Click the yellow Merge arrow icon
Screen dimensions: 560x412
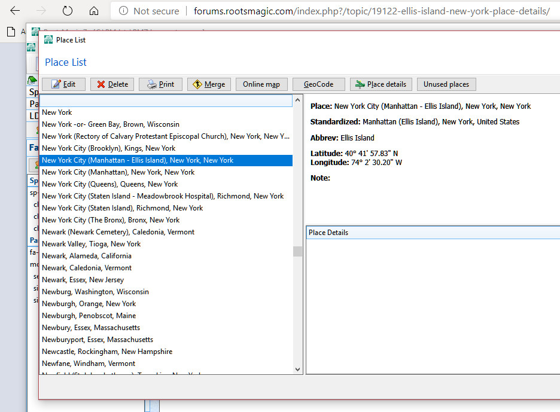(x=197, y=84)
